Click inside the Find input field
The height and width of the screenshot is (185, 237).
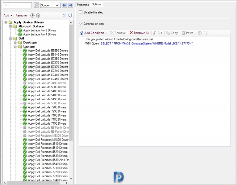point(17,5)
